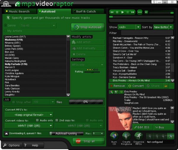Click the volume slider handle
This screenshot has width=178, height=150.
[172, 13]
